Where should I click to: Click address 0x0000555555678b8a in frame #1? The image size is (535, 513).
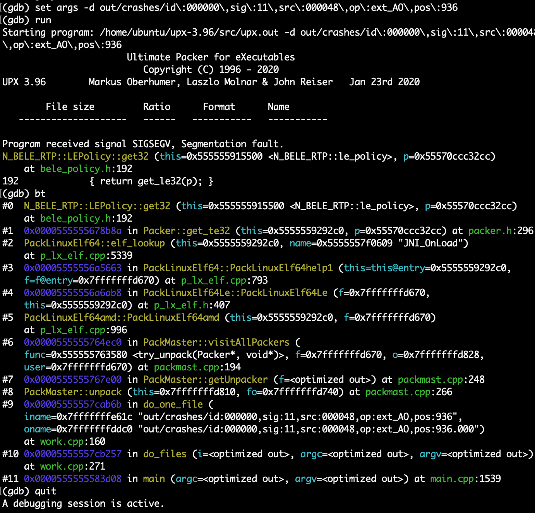[72, 231]
